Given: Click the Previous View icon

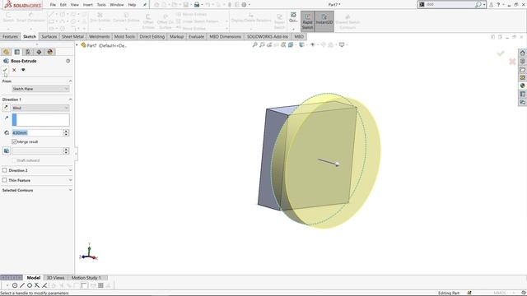Looking at the screenshot, I should [x=269, y=44].
